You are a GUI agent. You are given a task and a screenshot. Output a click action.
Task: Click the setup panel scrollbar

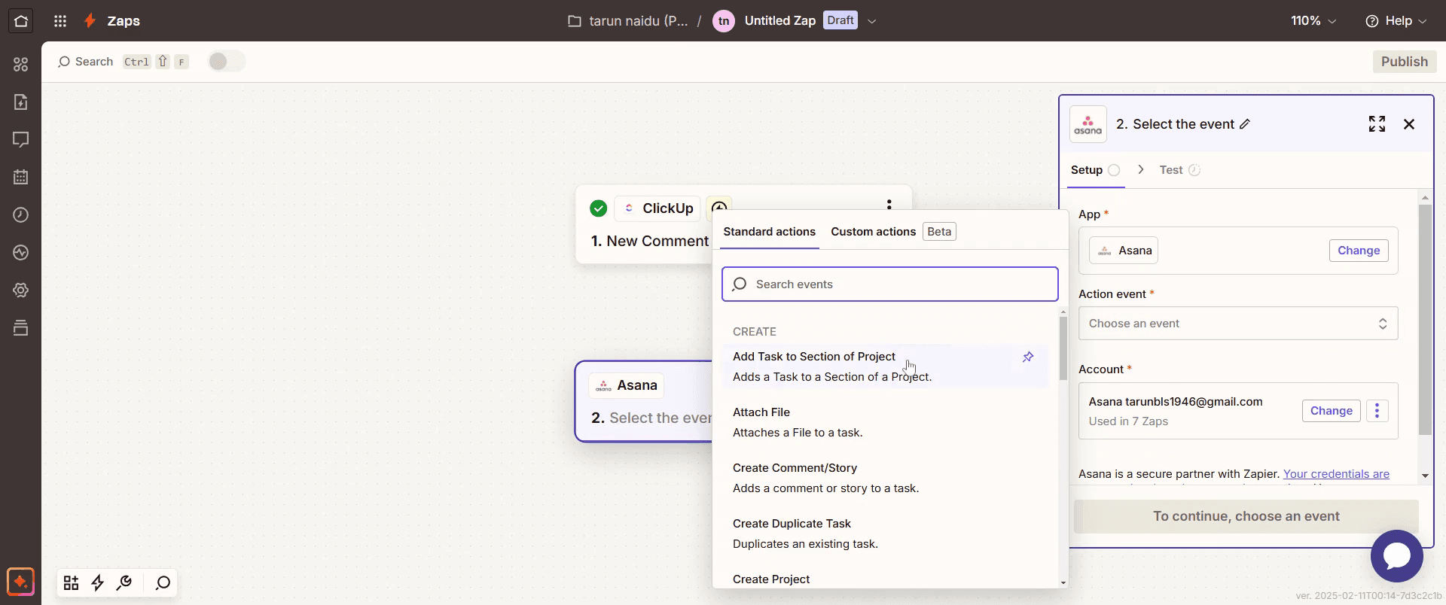point(1424,320)
